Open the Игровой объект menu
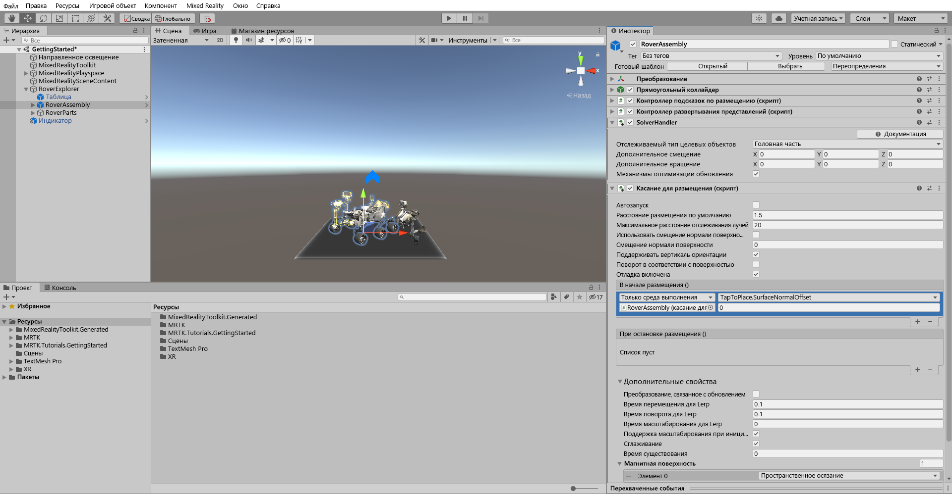 [x=113, y=5]
